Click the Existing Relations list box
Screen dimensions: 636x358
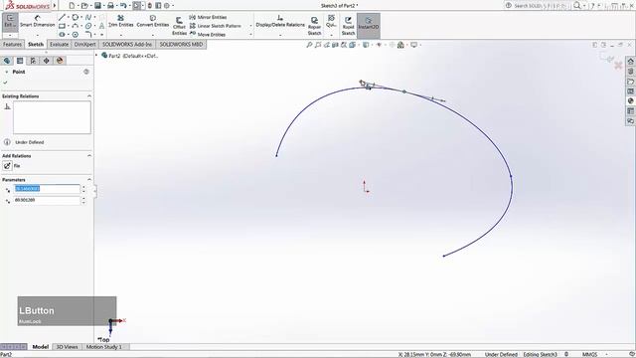(x=52, y=117)
